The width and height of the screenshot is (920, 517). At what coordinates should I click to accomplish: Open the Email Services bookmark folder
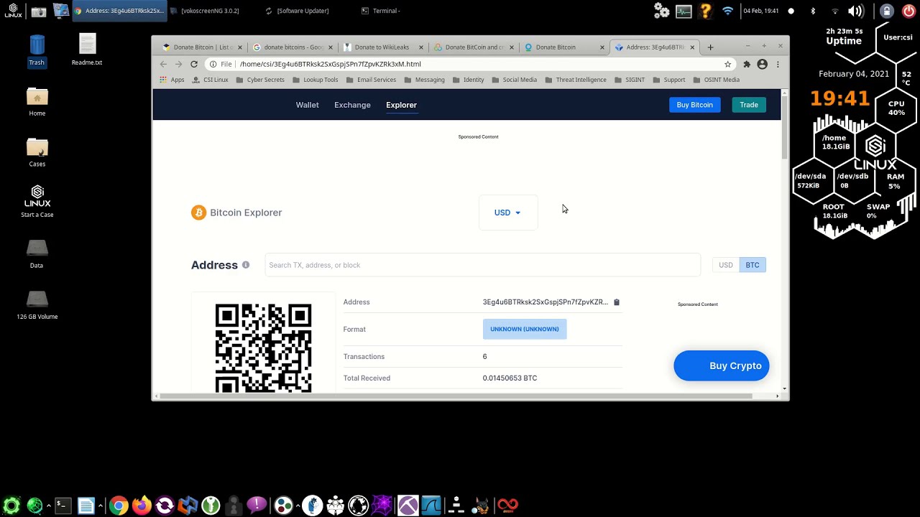[371, 80]
